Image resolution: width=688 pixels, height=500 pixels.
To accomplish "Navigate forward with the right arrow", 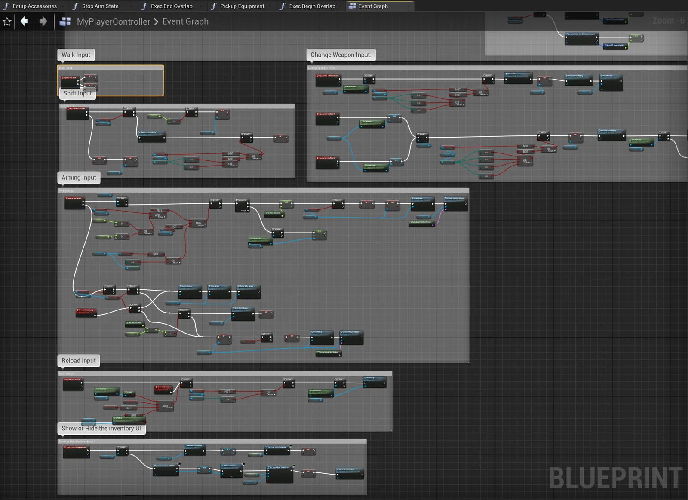I will click(x=43, y=21).
